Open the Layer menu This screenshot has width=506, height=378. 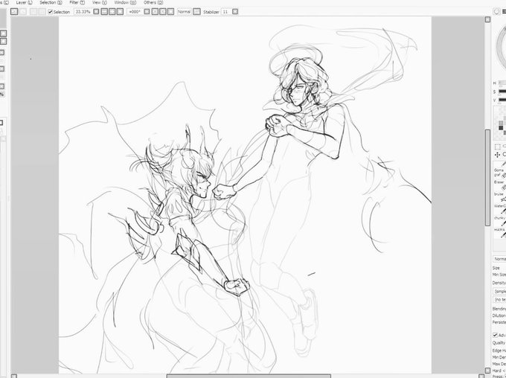[24, 2]
